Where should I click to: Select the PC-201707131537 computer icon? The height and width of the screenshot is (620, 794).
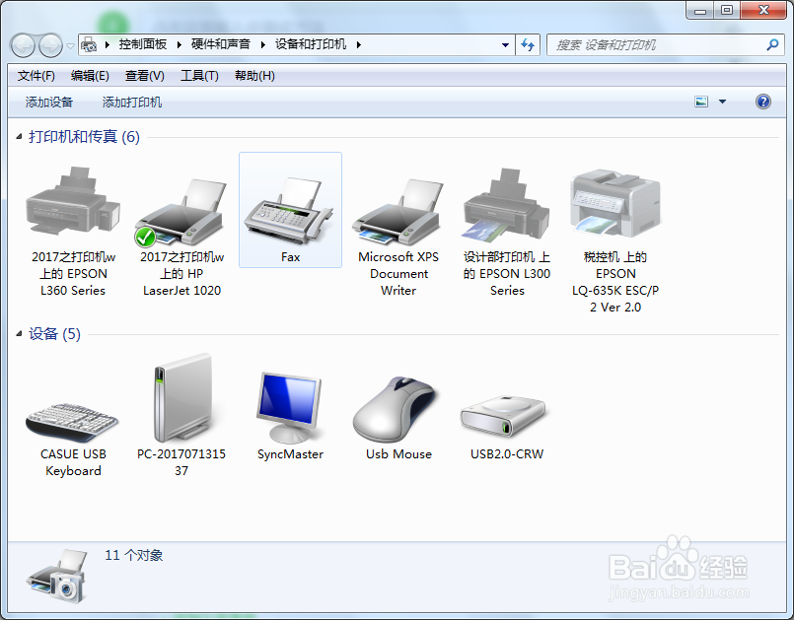tap(181, 398)
